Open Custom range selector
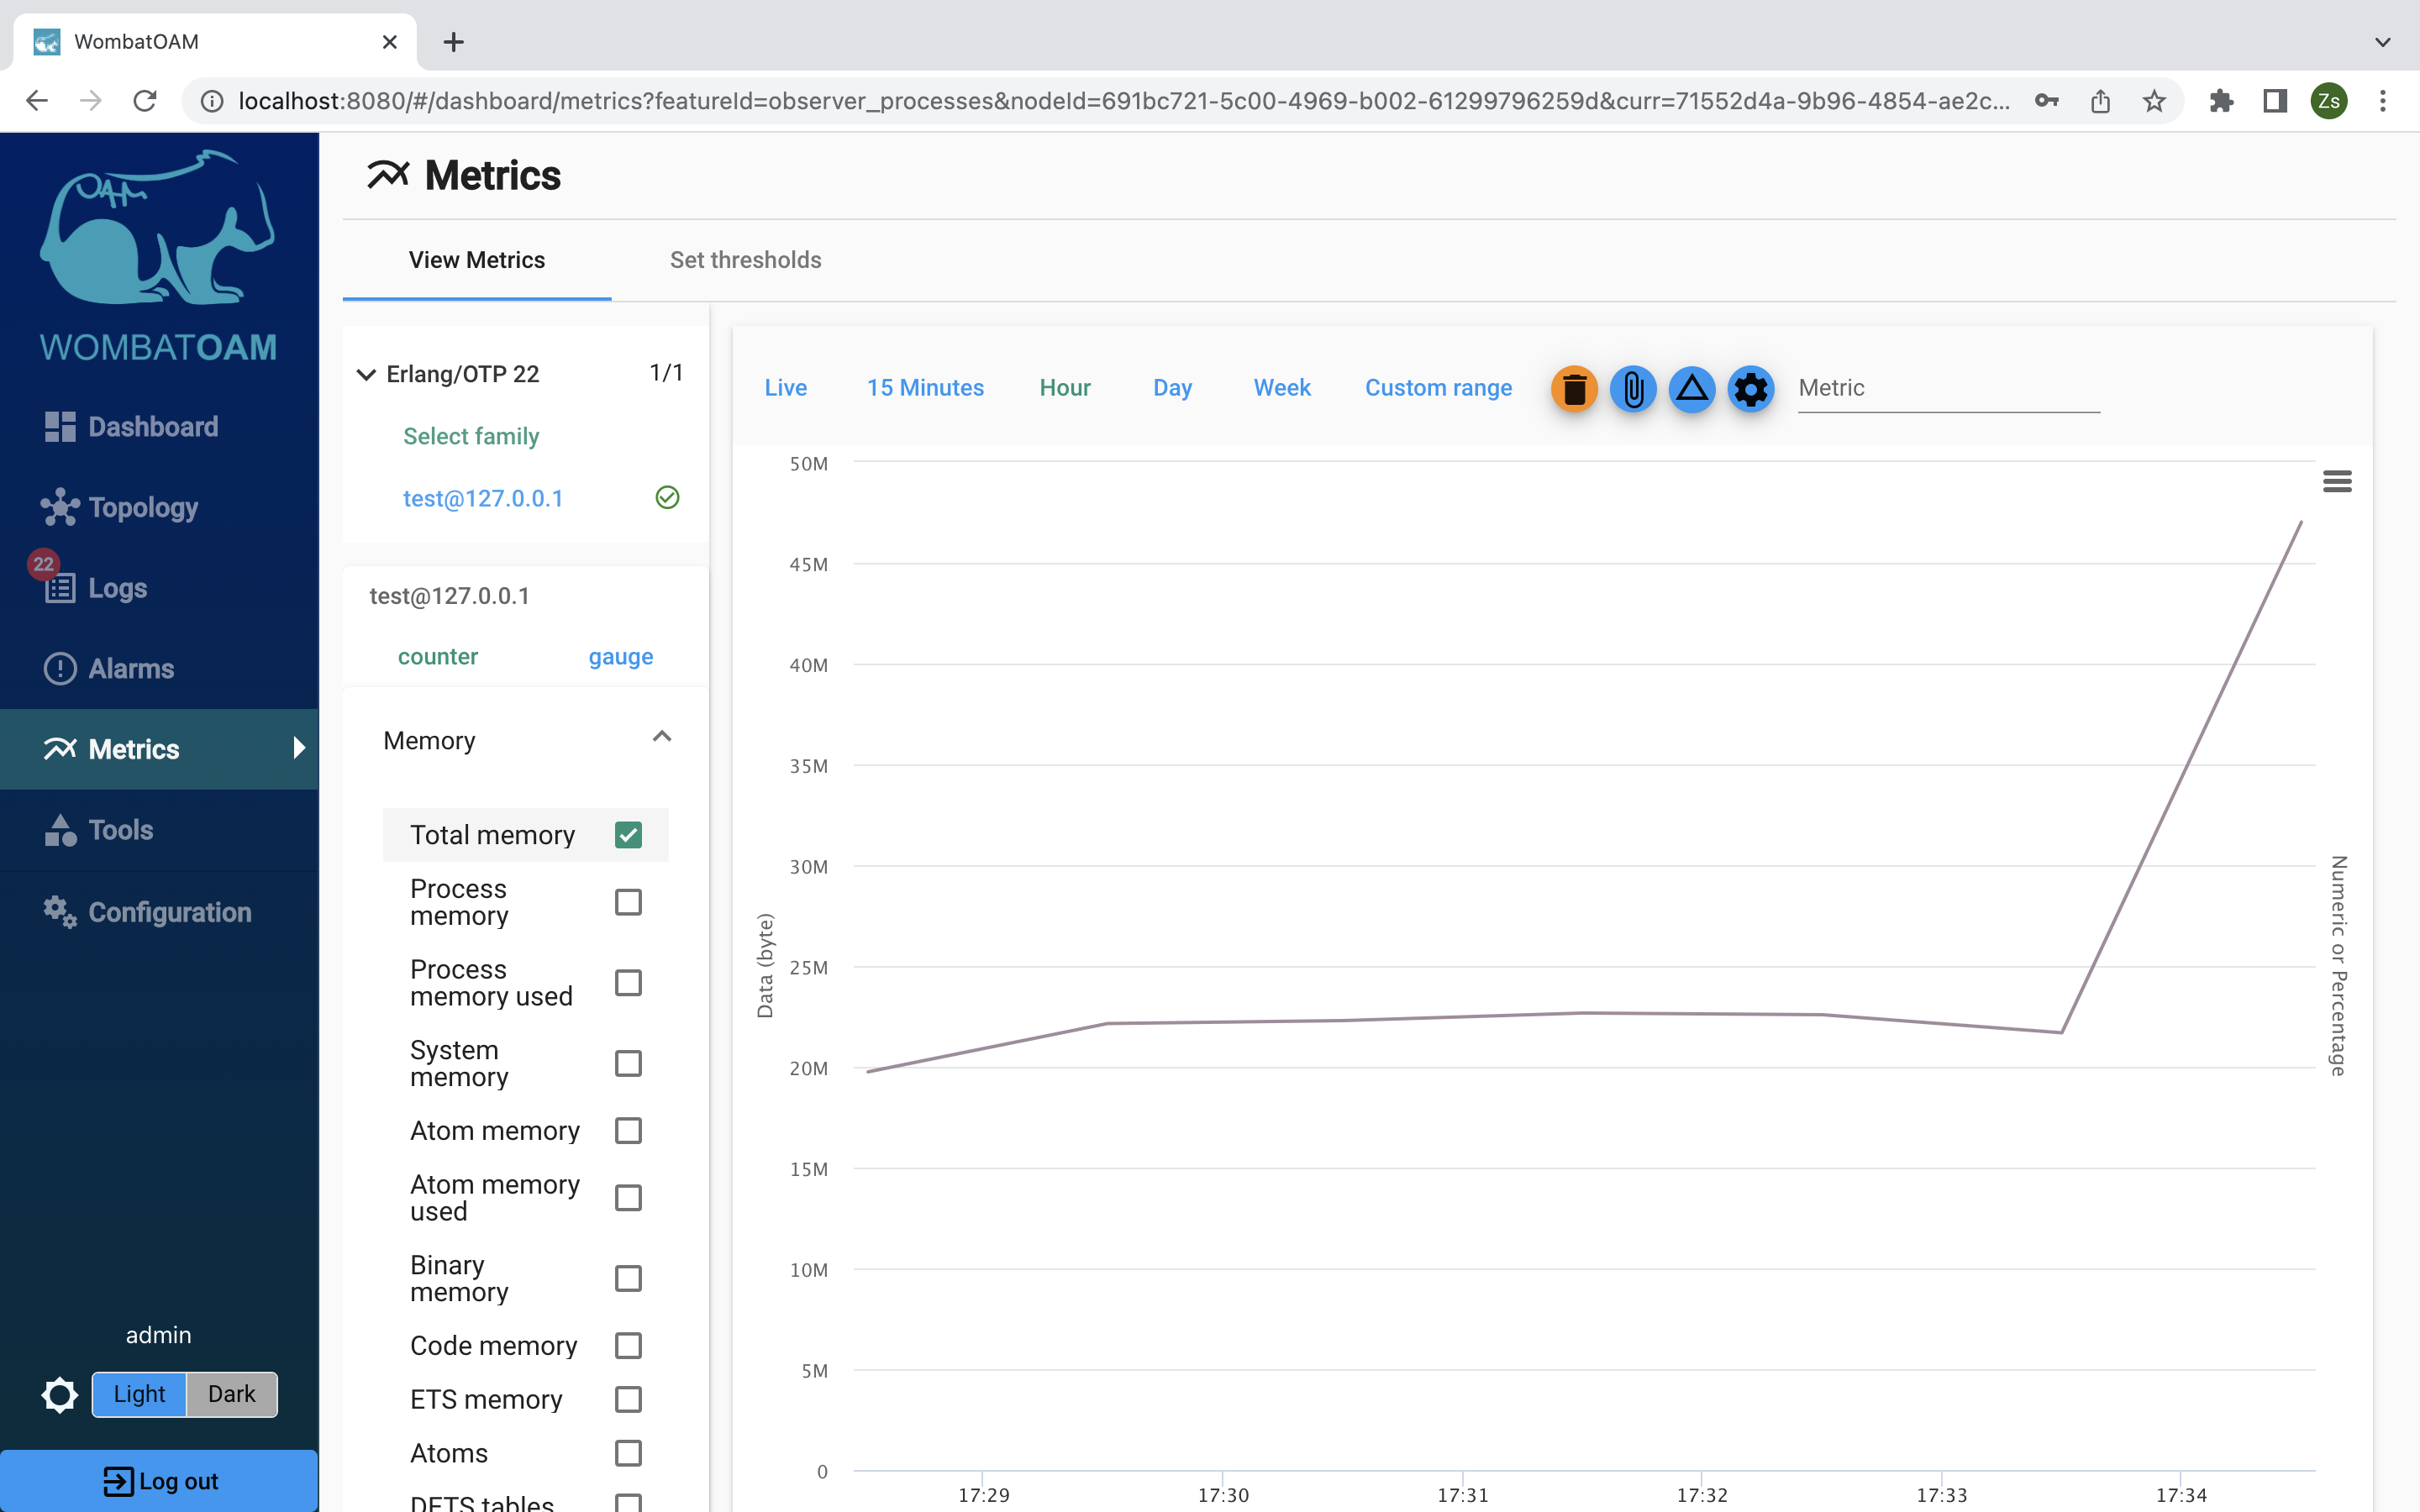 point(1439,388)
